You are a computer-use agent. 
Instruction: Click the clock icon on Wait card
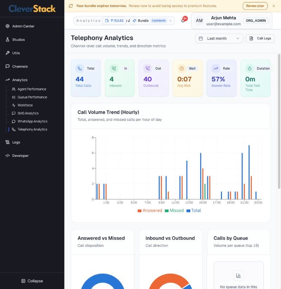tap(182, 68)
